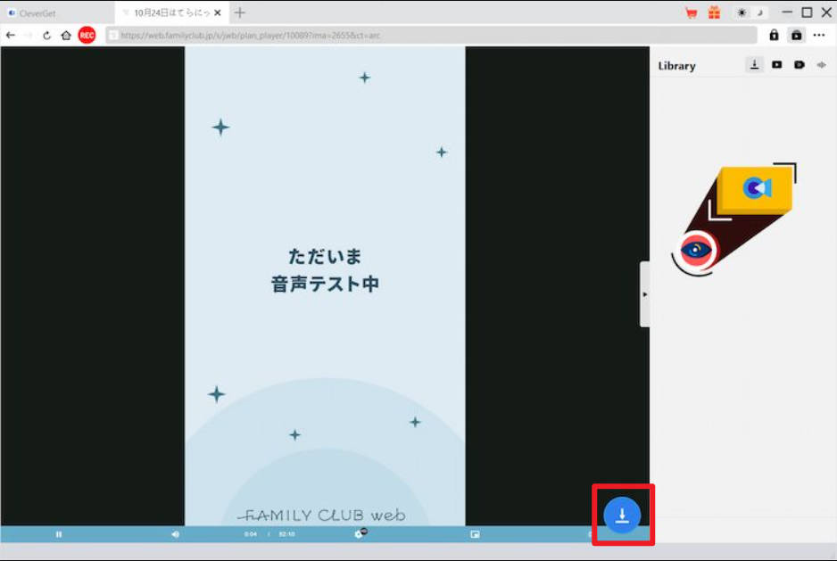
Task: Open player quality settings gear
Action: point(360,533)
